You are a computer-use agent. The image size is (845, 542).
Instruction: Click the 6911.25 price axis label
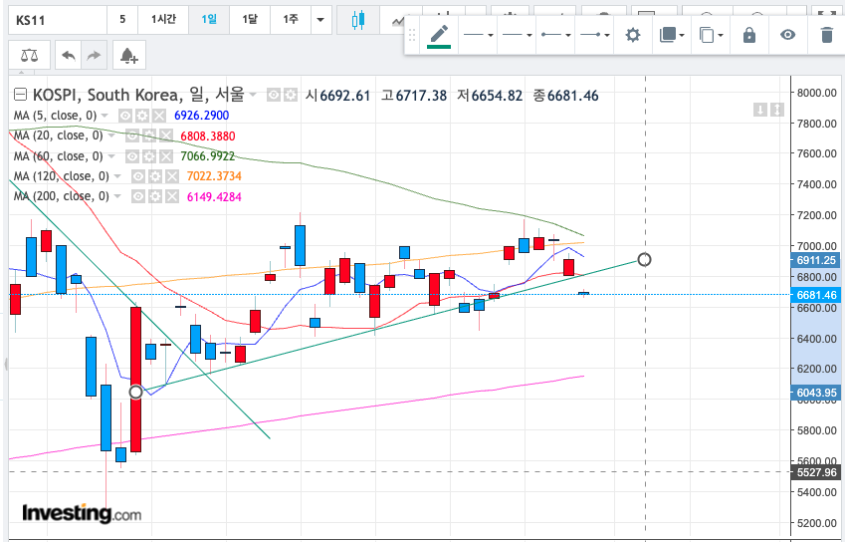coord(816,260)
